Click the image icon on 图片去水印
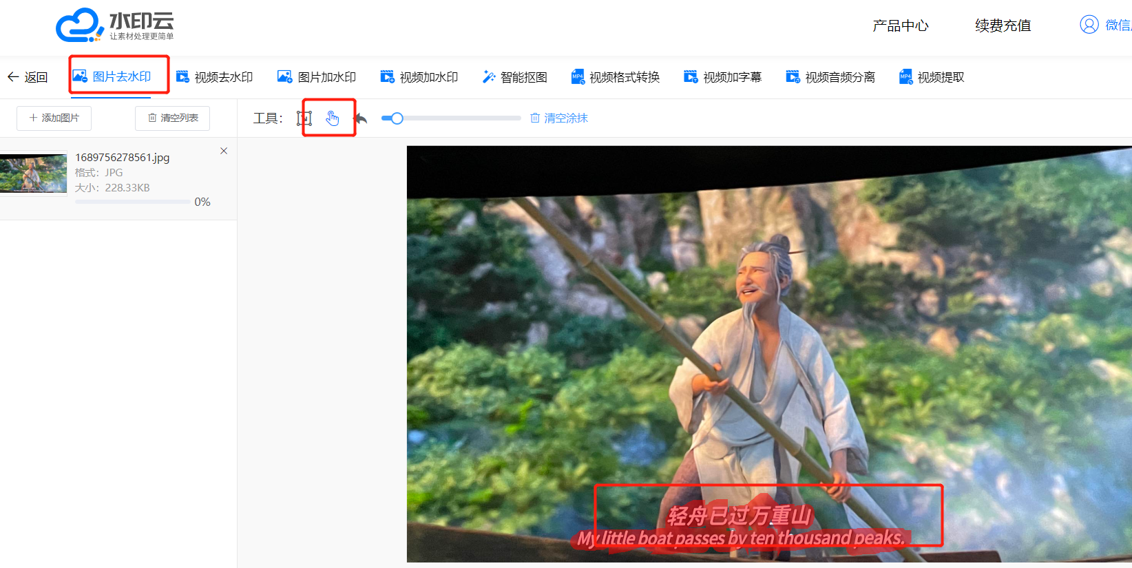 80,76
